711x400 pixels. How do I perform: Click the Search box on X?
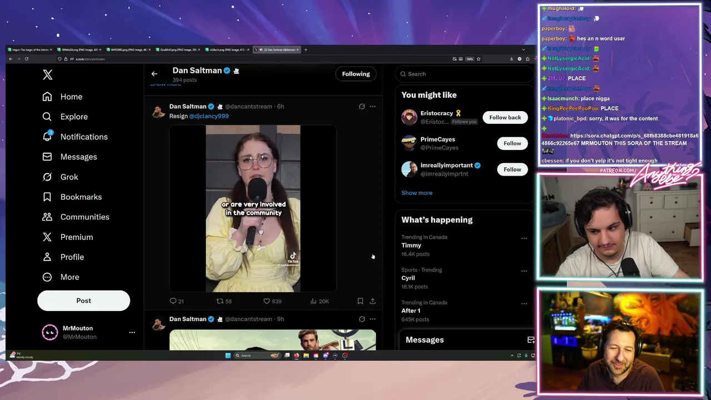click(x=464, y=74)
